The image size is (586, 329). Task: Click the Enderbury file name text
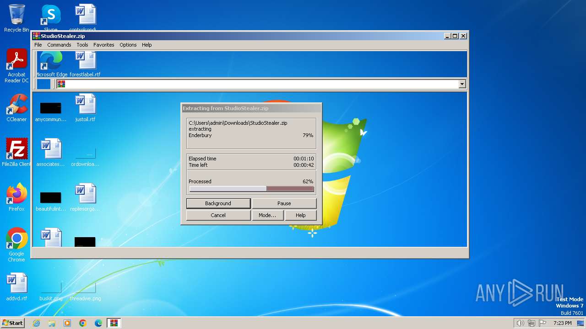pyautogui.click(x=200, y=135)
